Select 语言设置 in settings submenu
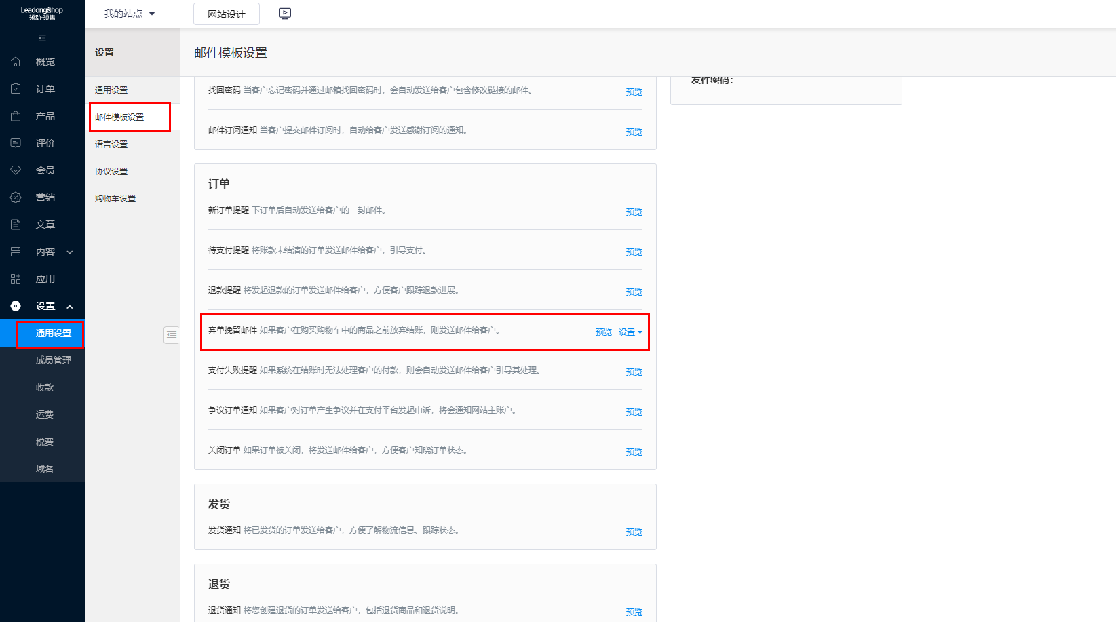Screen dimensions: 1116x622 pyautogui.click(x=111, y=144)
